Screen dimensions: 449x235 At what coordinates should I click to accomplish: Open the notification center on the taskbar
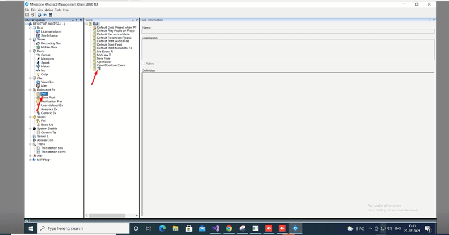click(428, 228)
